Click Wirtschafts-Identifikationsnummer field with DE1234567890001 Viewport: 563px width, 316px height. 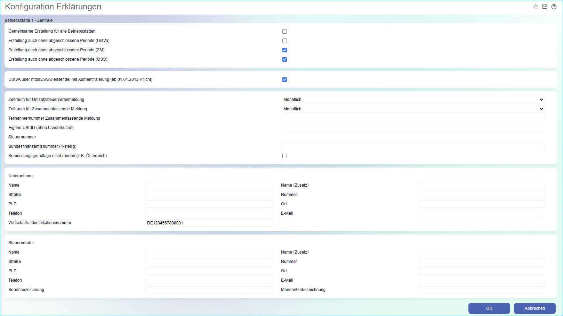pos(209,223)
